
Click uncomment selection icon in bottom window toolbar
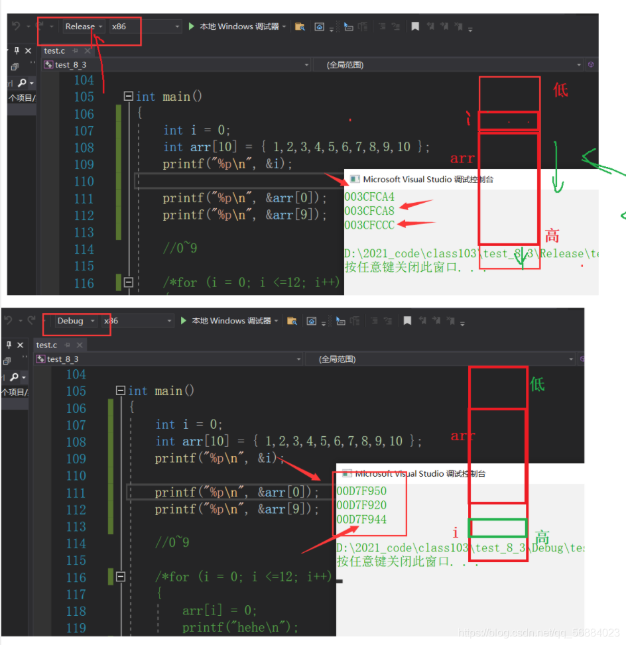tap(388, 320)
